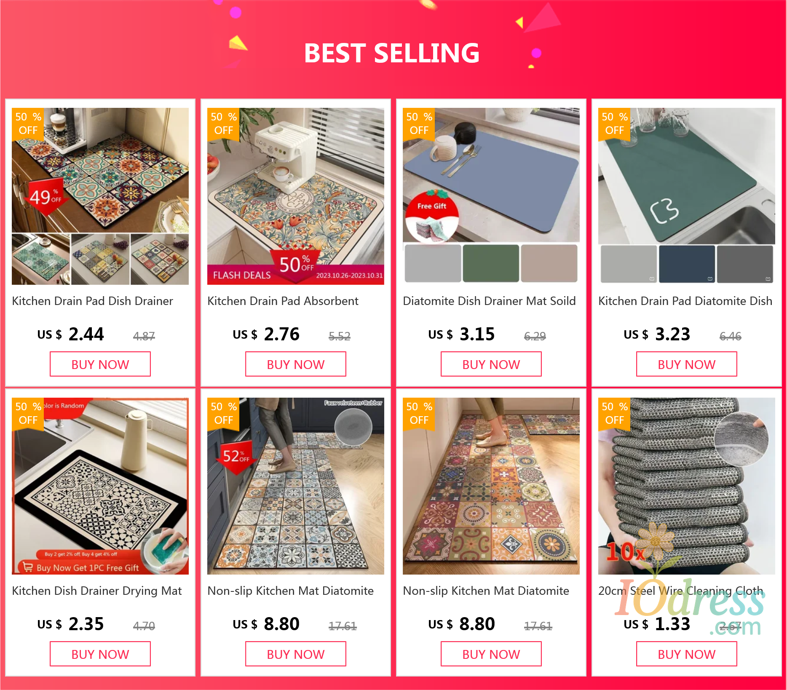Click BUY NOW for the 20cm Steel Wire Cleaning Cloth

[687, 654]
